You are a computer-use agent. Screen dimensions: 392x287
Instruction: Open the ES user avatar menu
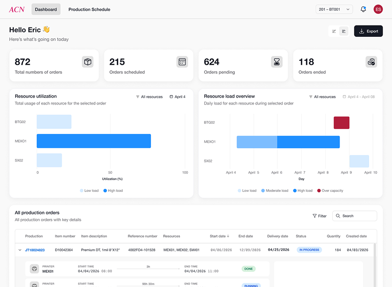click(378, 9)
